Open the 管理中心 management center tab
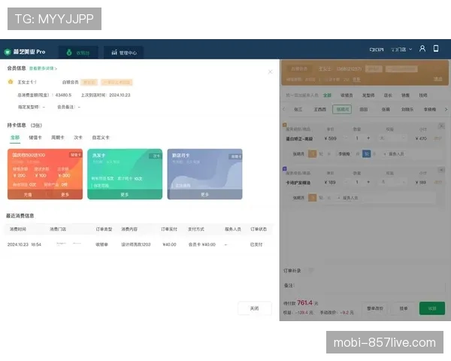Screen dimensions: 451x361 coord(124,53)
